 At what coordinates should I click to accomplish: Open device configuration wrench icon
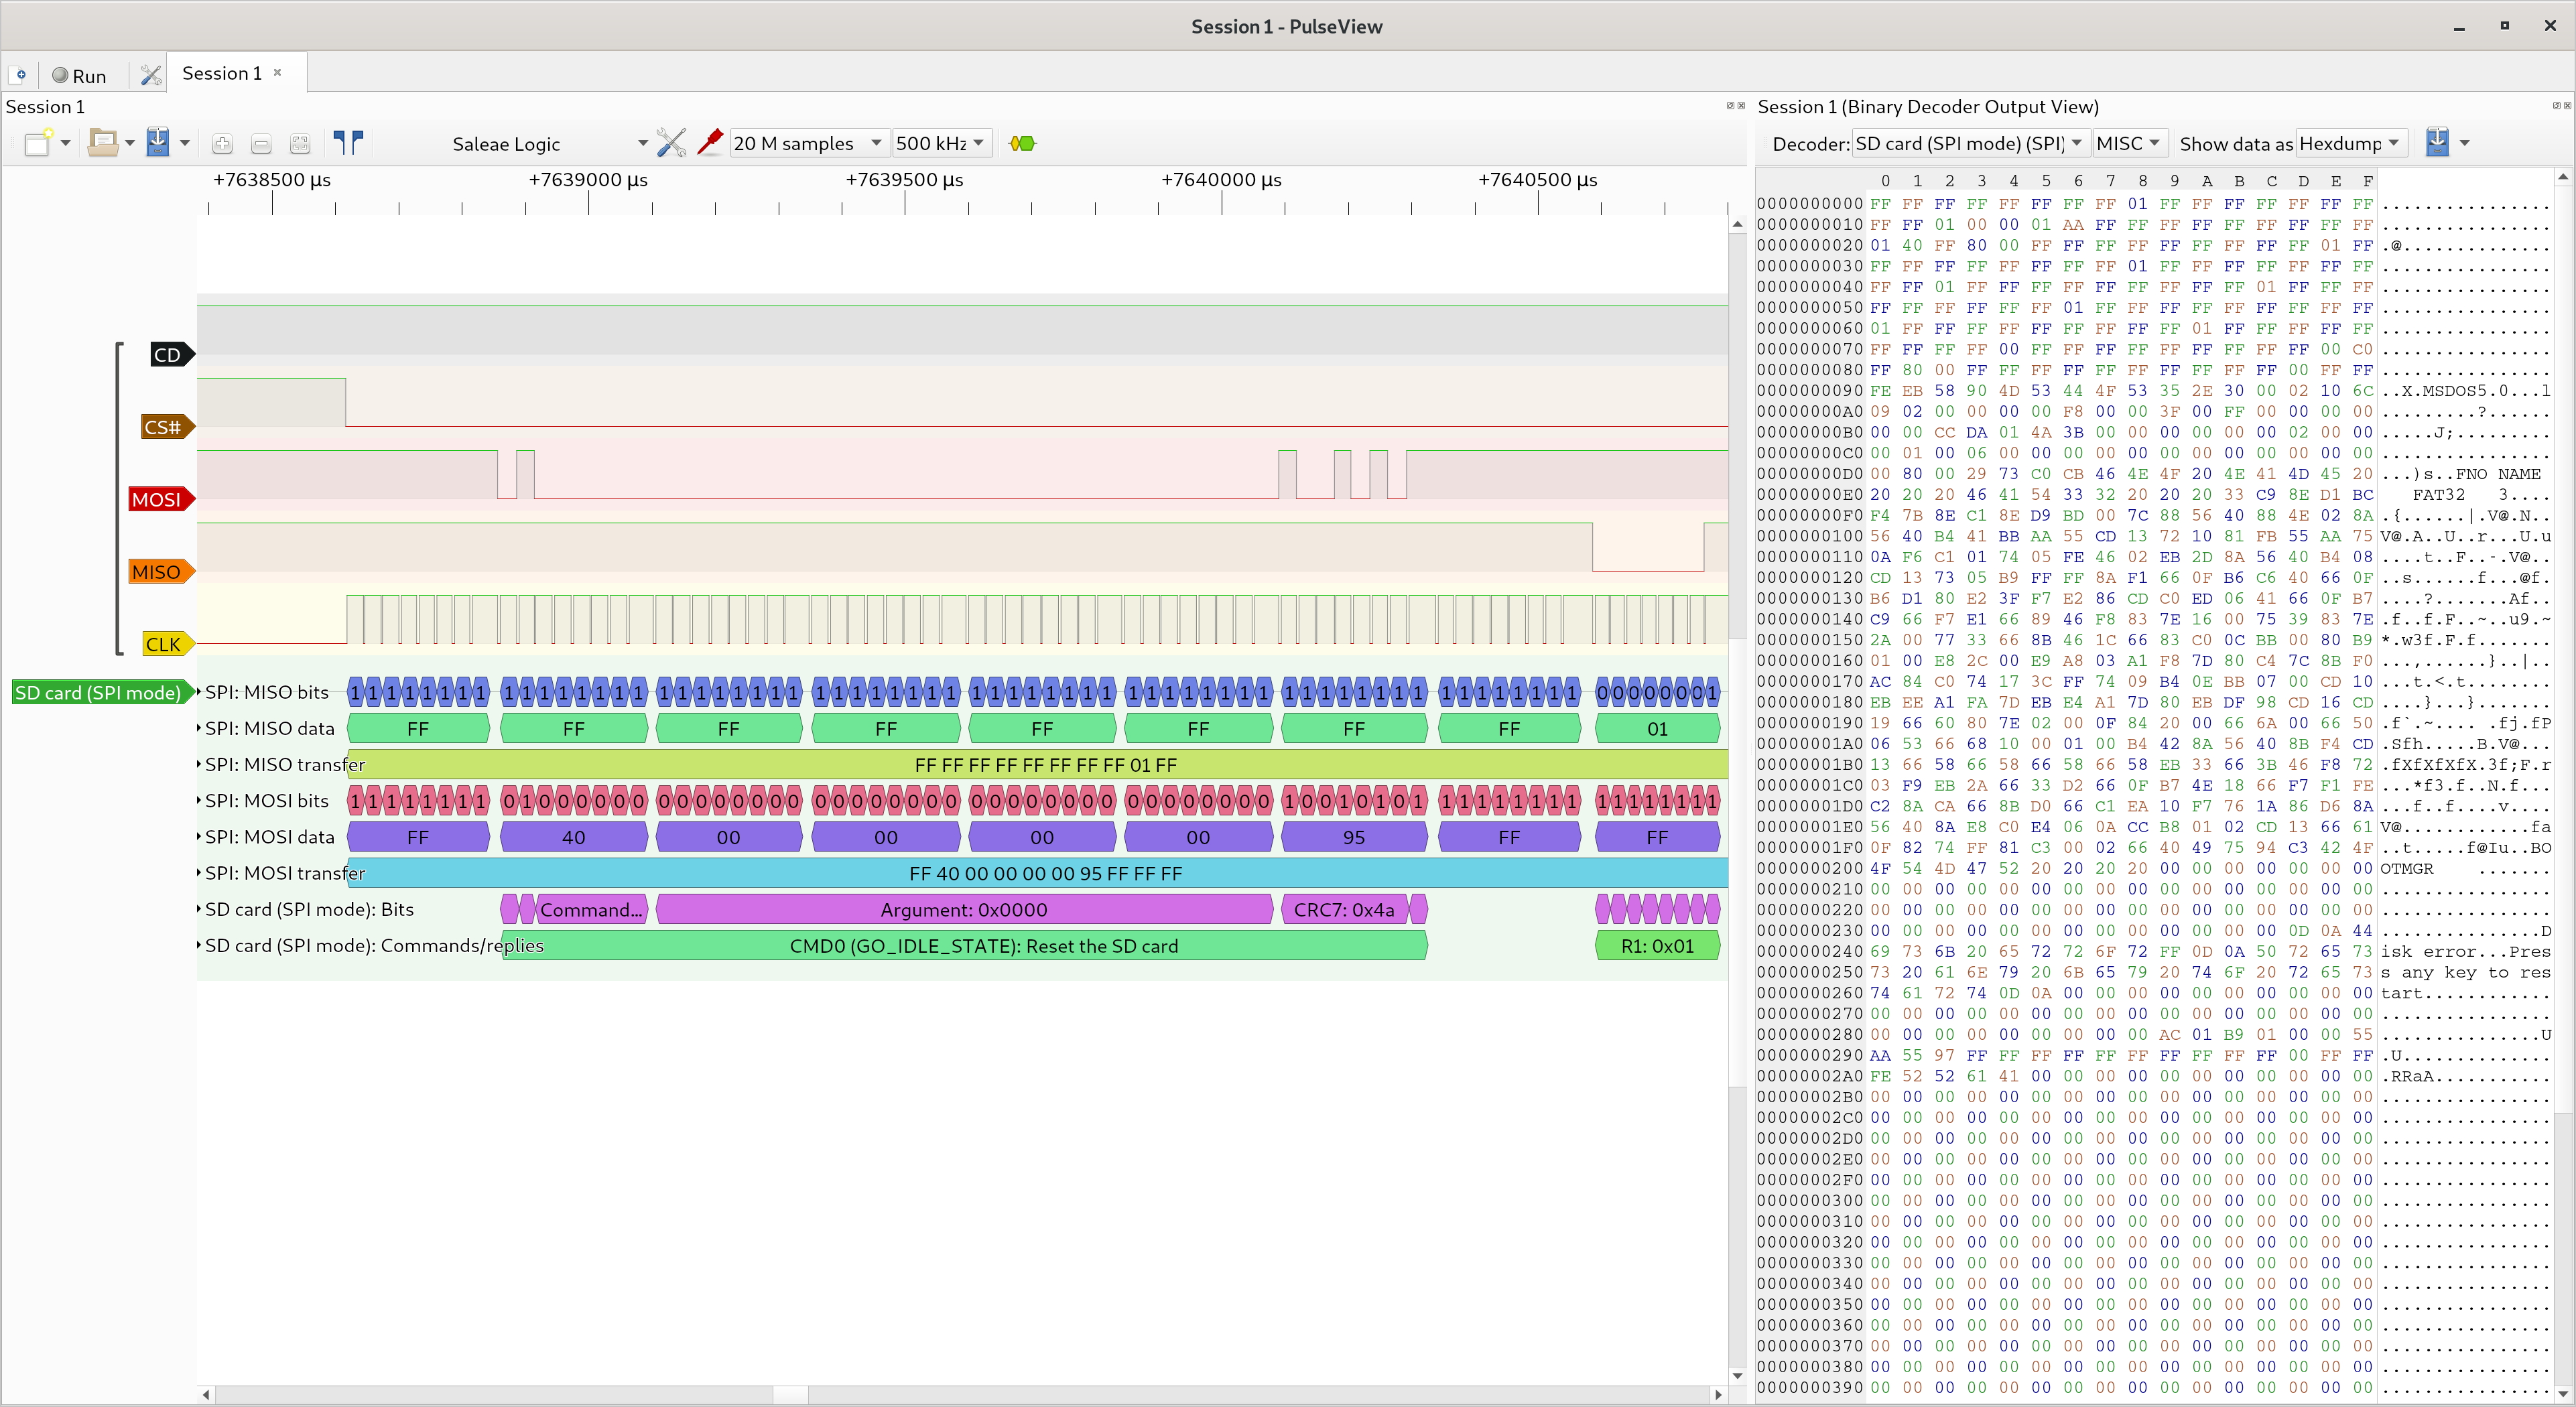[671, 143]
